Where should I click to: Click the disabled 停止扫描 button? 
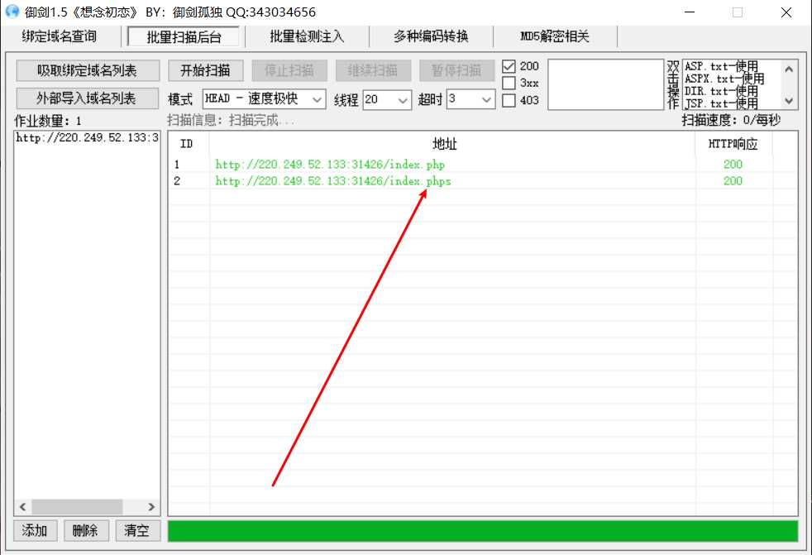point(289,70)
